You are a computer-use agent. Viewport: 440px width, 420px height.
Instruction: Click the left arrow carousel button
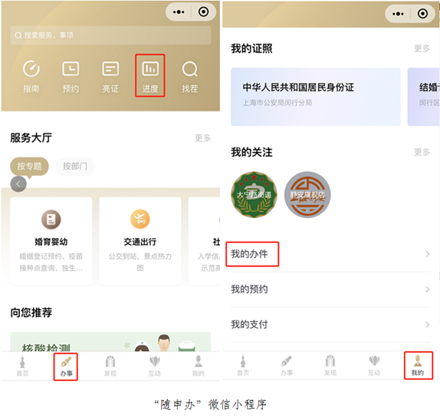click(18, 184)
